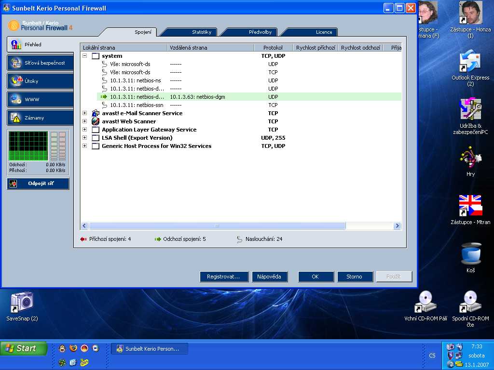
Task: Click the Registrovat... button
Action: [224, 277]
